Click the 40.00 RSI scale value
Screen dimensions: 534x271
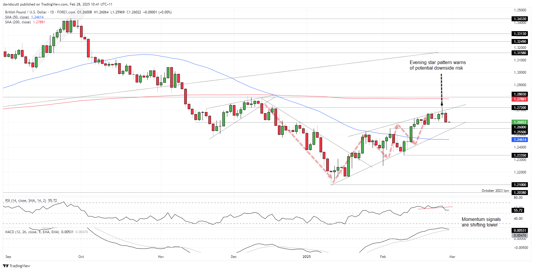518,219
